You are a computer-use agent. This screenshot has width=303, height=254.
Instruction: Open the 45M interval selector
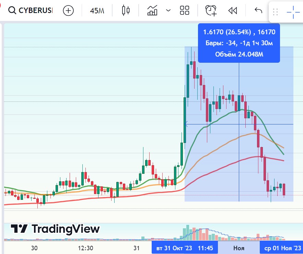pyautogui.click(x=97, y=11)
